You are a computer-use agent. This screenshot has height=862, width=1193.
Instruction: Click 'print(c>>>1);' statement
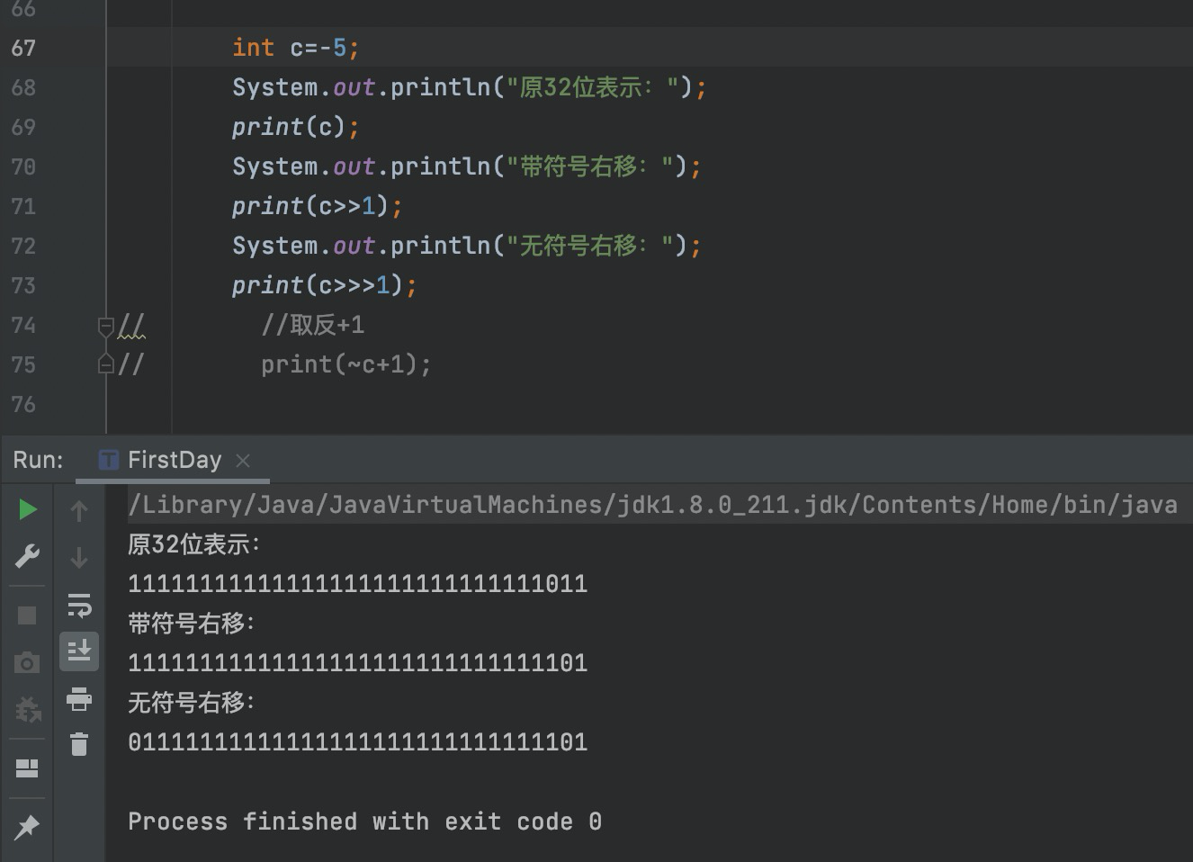tap(324, 285)
